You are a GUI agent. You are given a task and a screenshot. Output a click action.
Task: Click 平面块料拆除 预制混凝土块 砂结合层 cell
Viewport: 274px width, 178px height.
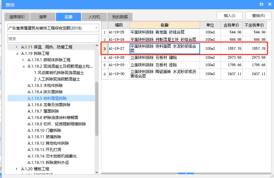[x=165, y=39]
